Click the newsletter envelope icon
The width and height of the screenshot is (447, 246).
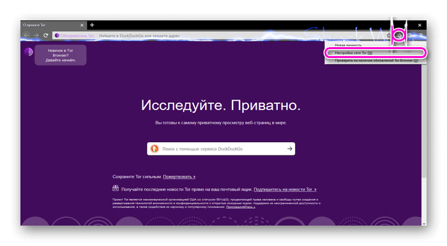point(116,188)
